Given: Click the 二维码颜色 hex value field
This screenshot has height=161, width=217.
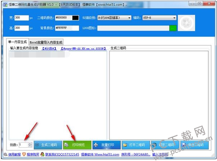Looking at the screenshot, I should [x=64, y=18].
